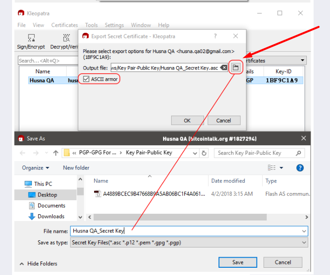Click the Name column header in Kleopatra
330x275 pixels.
pos(43,71)
